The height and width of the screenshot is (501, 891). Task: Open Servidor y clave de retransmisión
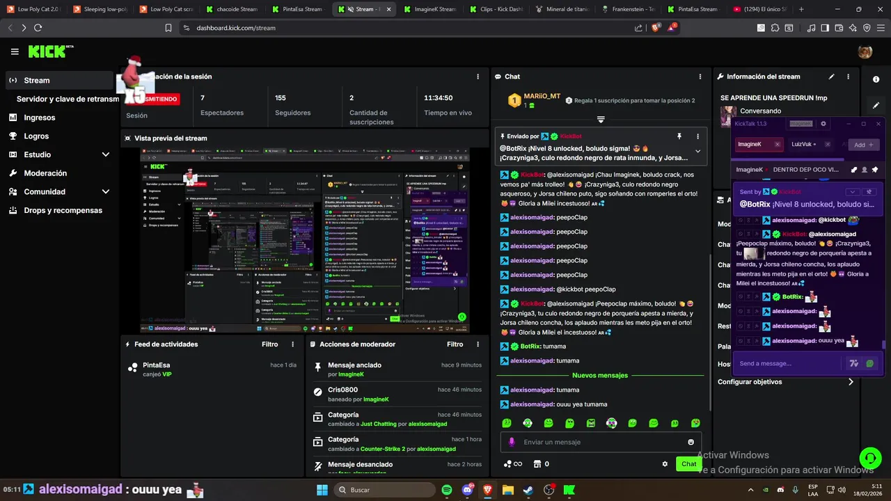[x=68, y=99]
